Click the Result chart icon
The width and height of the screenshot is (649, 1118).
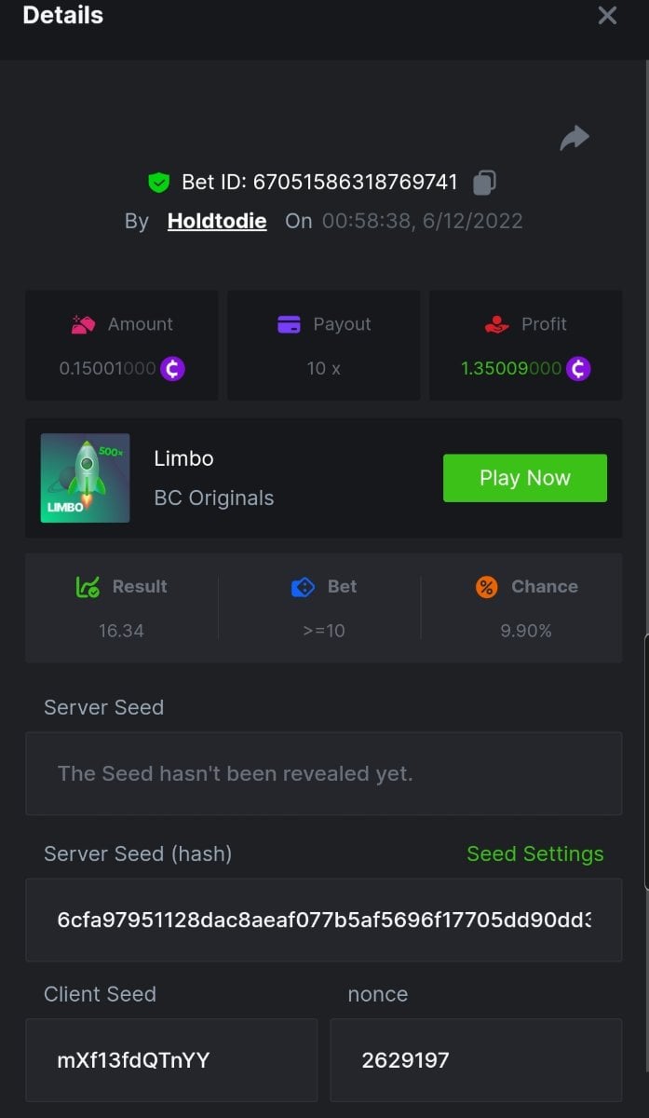tap(88, 587)
